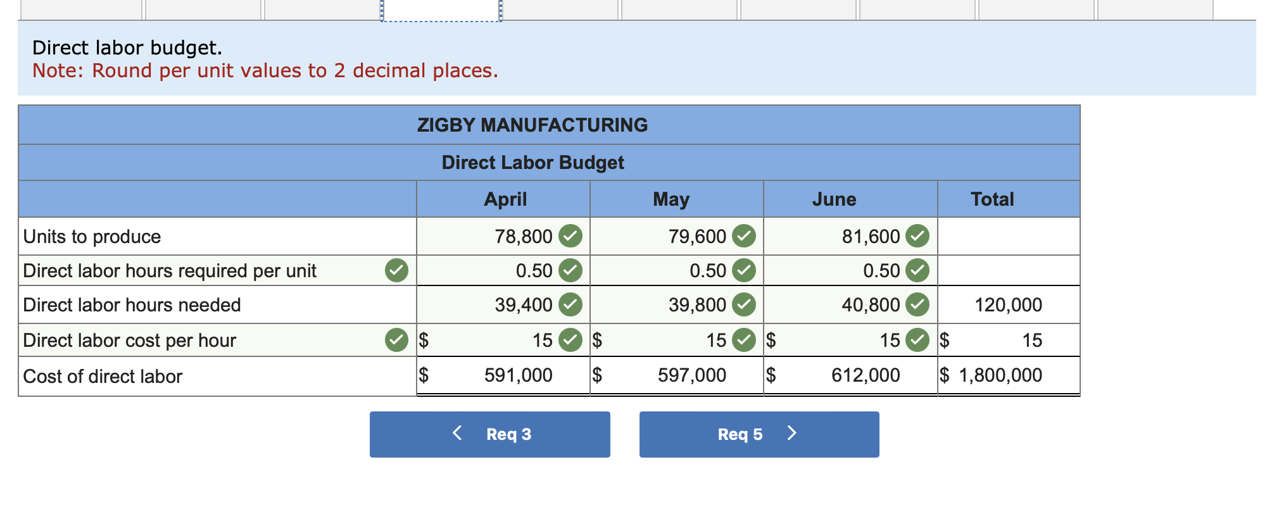
Task: Click checkmark next to April 78,800
Action: click(570, 236)
